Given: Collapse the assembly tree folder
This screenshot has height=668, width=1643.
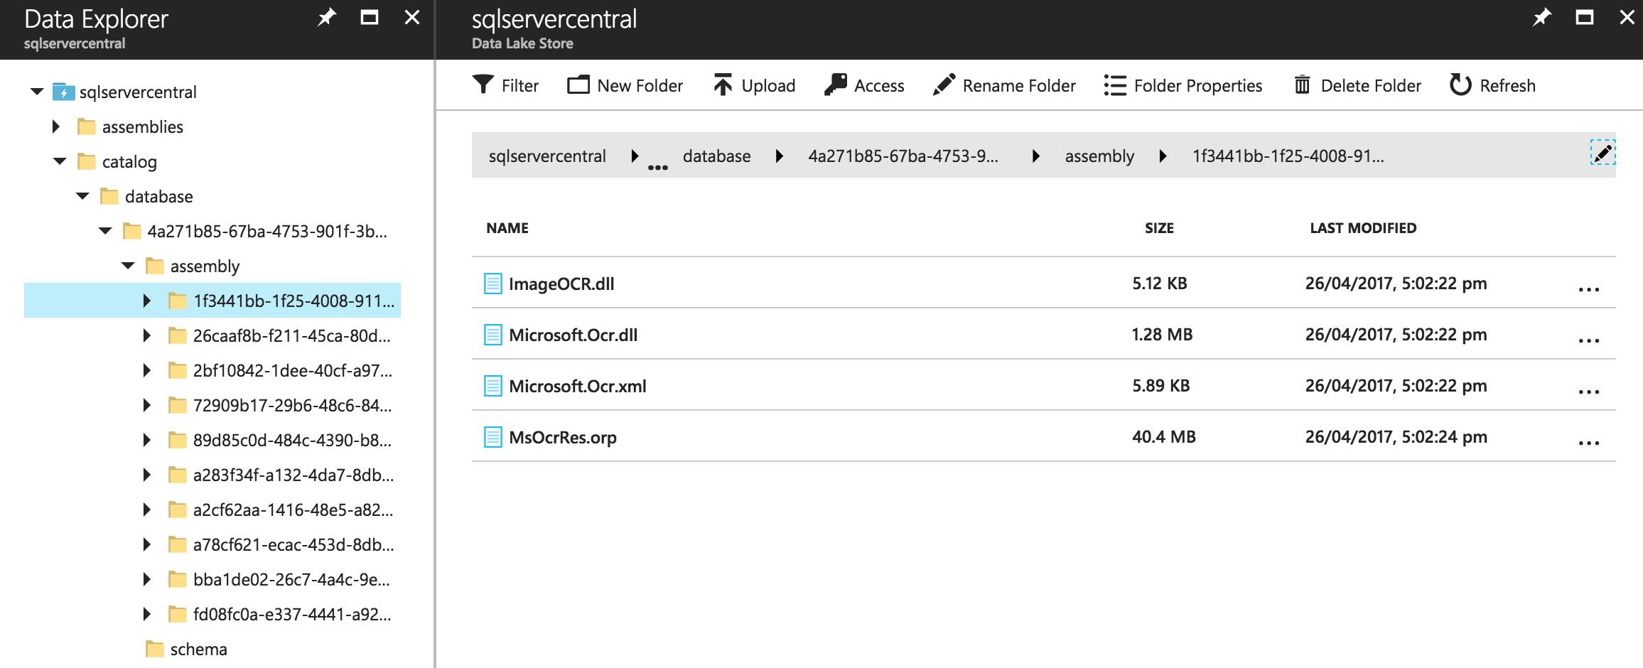Looking at the screenshot, I should pos(128,266).
